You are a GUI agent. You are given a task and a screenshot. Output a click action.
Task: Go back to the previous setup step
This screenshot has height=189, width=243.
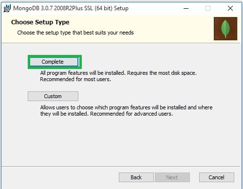[136, 177]
